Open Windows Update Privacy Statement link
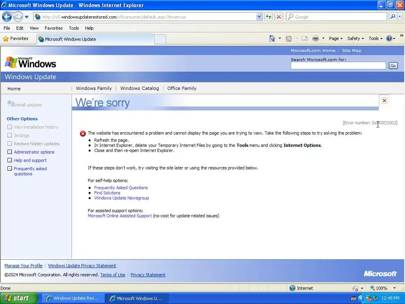 click(x=82, y=266)
